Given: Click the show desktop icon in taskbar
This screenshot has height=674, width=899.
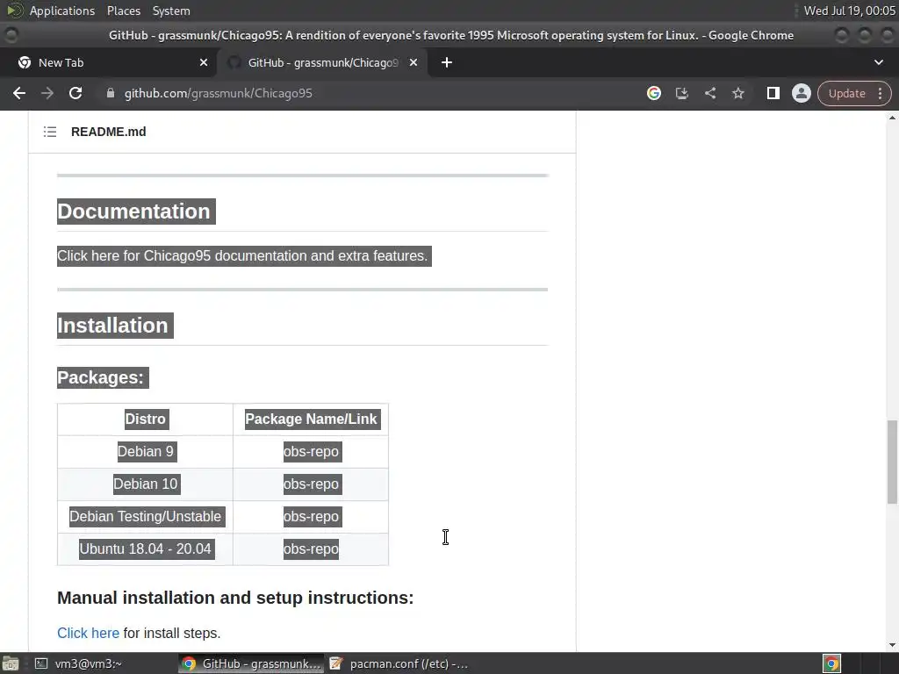Looking at the screenshot, I should tap(11, 663).
